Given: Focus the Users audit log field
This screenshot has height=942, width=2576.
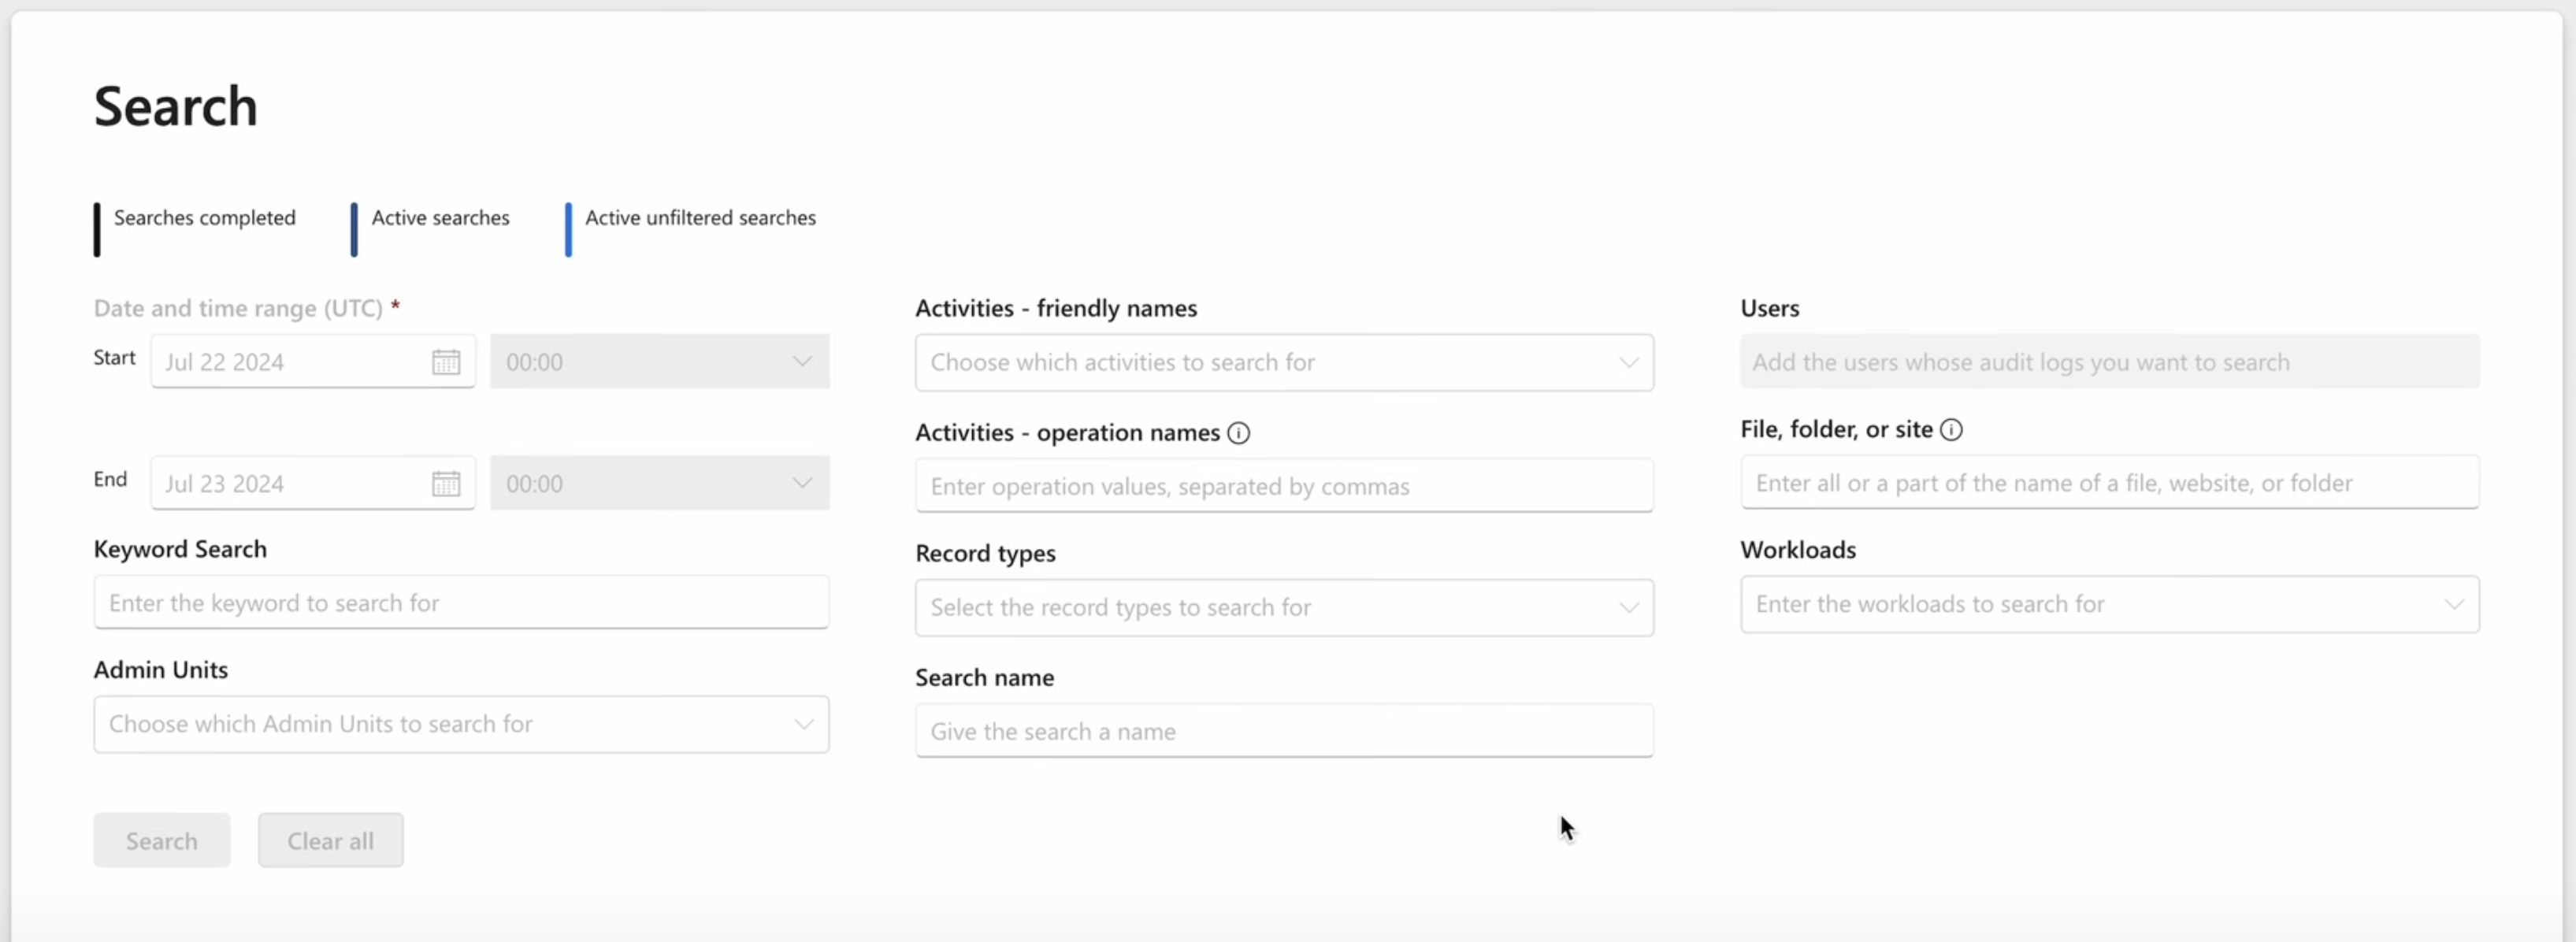Looking at the screenshot, I should pyautogui.click(x=2108, y=363).
